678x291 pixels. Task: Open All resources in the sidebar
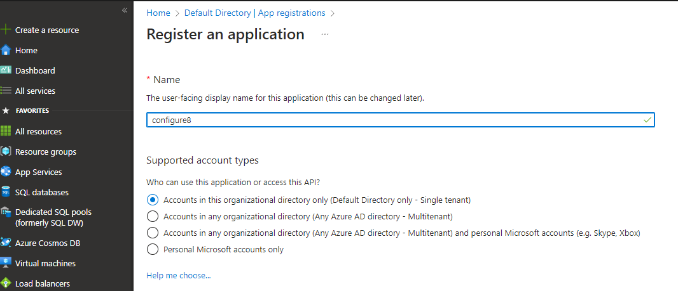pyautogui.click(x=39, y=131)
